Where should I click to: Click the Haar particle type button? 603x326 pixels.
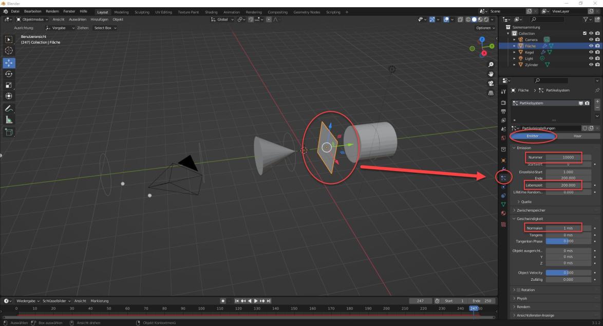[577, 136]
